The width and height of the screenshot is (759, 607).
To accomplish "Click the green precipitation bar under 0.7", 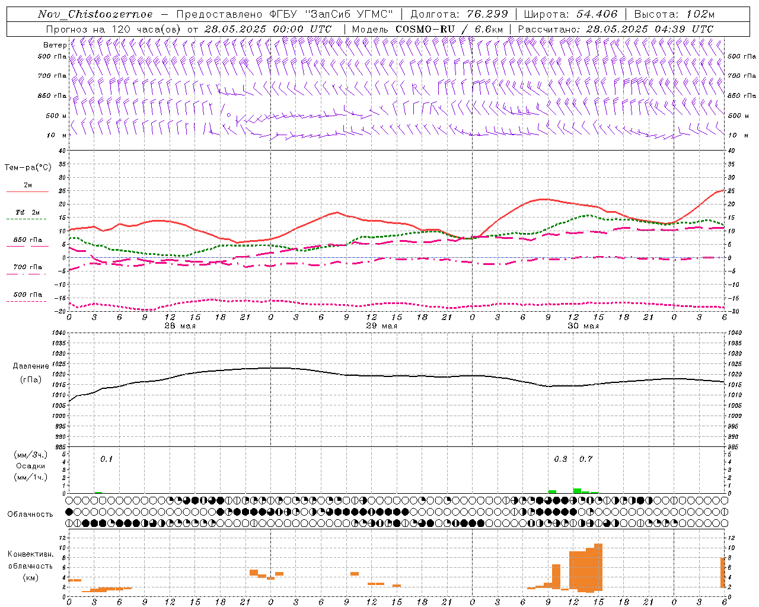I will click(577, 491).
